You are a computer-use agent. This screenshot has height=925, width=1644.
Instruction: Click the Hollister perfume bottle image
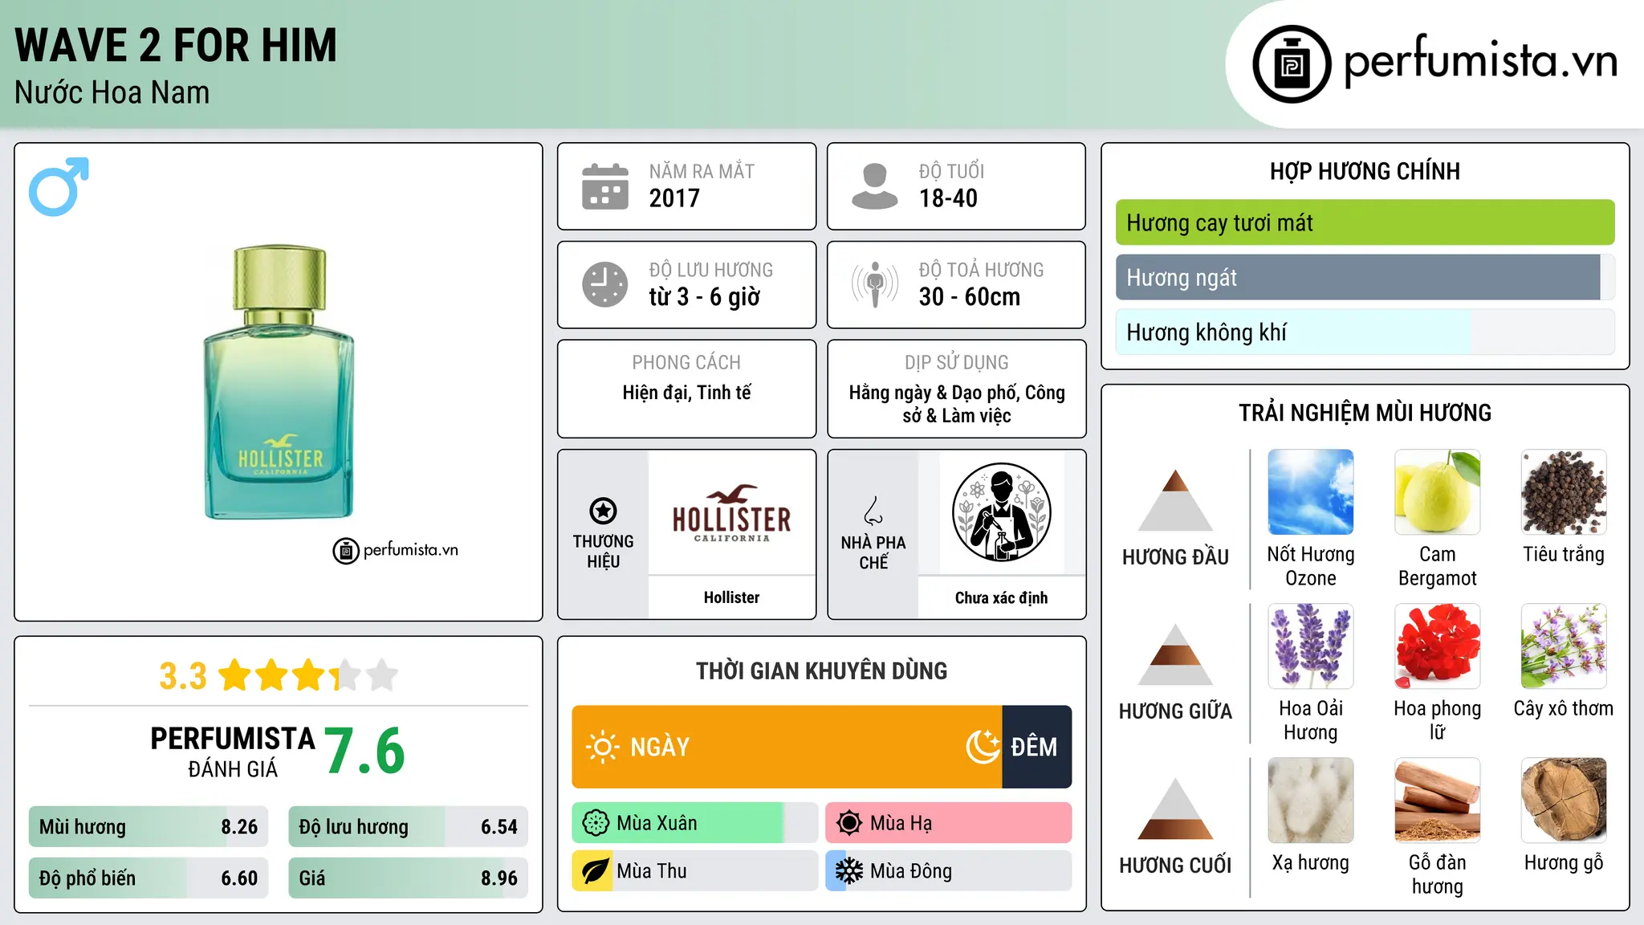(279, 382)
